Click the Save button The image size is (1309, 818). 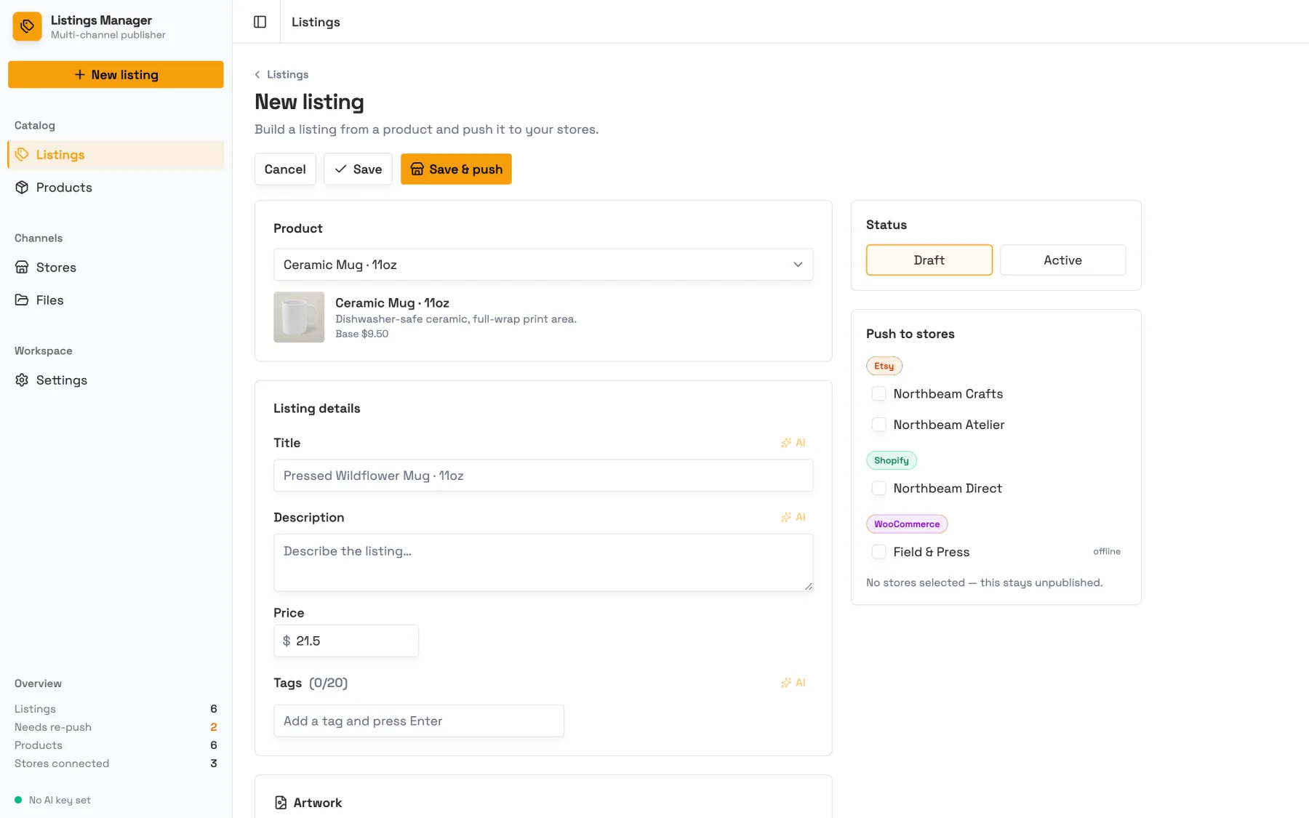click(x=358, y=169)
